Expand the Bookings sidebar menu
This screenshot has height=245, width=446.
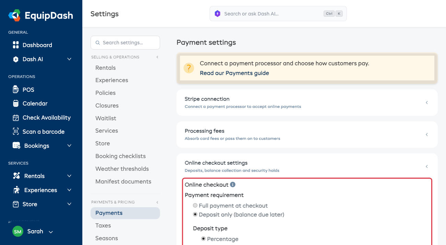point(69,146)
